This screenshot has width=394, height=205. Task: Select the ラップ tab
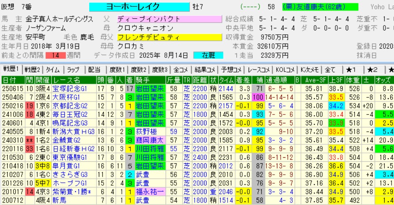tap(73, 69)
